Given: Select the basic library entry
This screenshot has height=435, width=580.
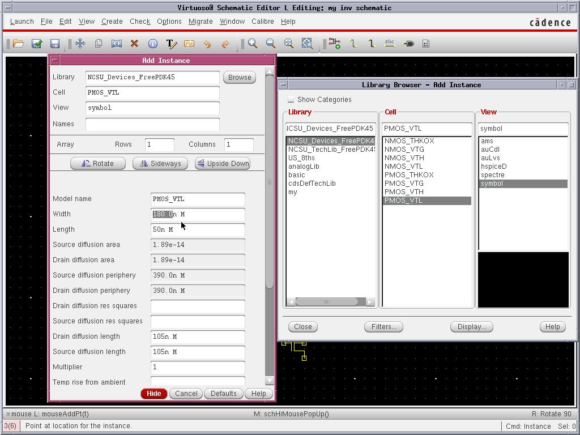Looking at the screenshot, I should pos(297,175).
